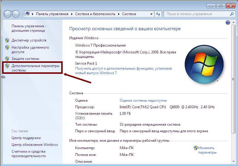Select the Система и безопасность breadcrumb
The width and height of the screenshot is (238, 166).
95,14
